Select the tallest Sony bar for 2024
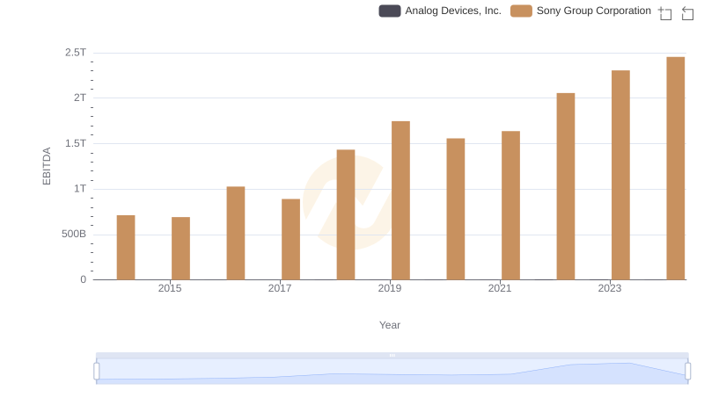The width and height of the screenshot is (704, 405). pos(676,168)
